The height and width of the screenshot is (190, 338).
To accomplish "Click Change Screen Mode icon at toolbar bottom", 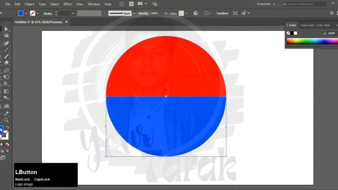I will (x=3, y=158).
